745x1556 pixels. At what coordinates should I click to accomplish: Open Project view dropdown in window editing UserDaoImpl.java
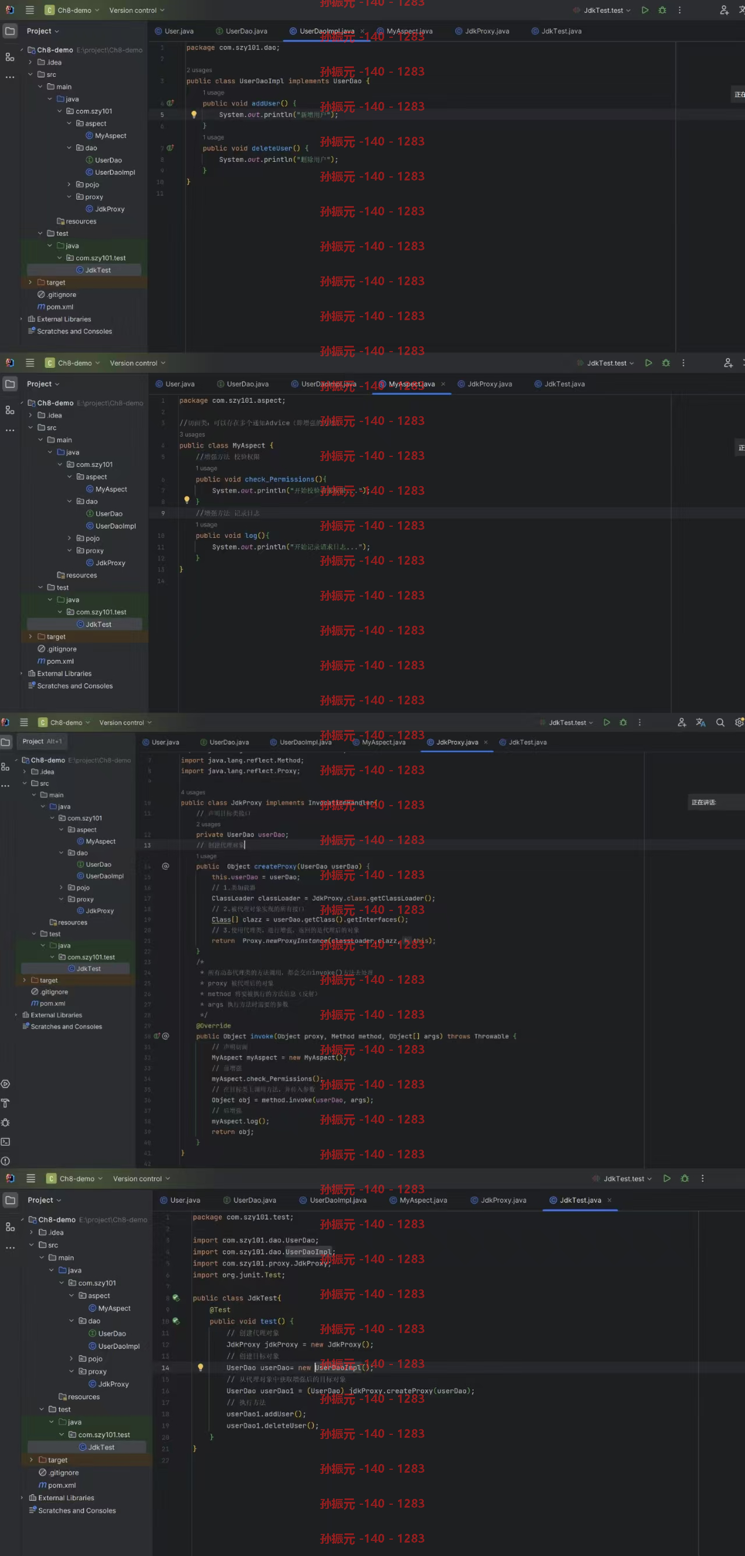coord(43,31)
